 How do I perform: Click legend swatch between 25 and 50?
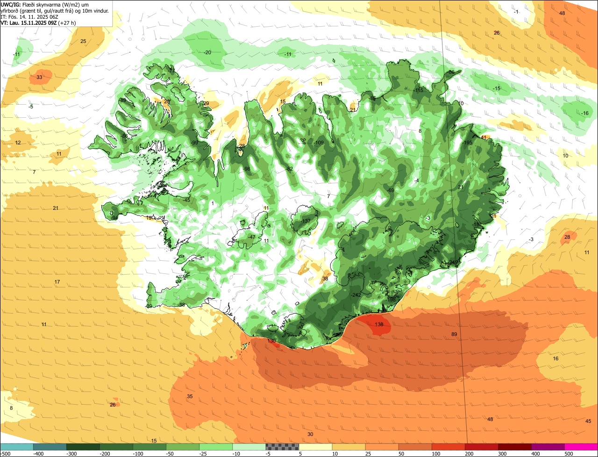(x=382, y=447)
